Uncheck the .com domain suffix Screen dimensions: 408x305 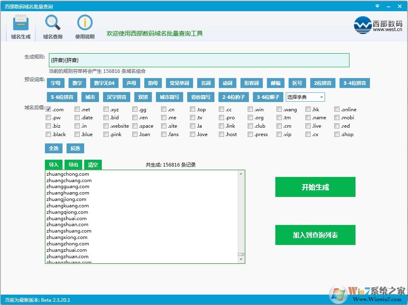(48, 109)
